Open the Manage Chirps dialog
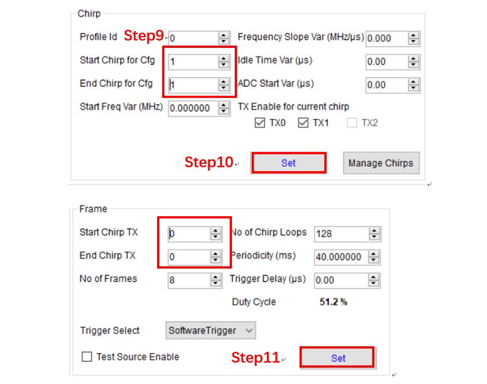The width and height of the screenshot is (487, 384). [x=381, y=163]
